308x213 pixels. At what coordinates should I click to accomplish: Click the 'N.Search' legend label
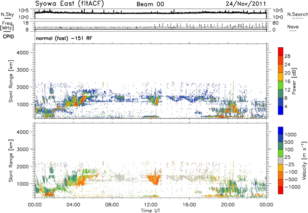pos(297,14)
